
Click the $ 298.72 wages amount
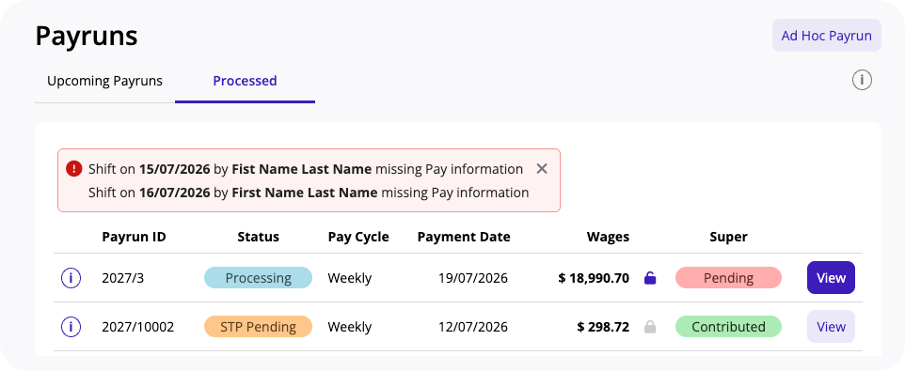(603, 327)
